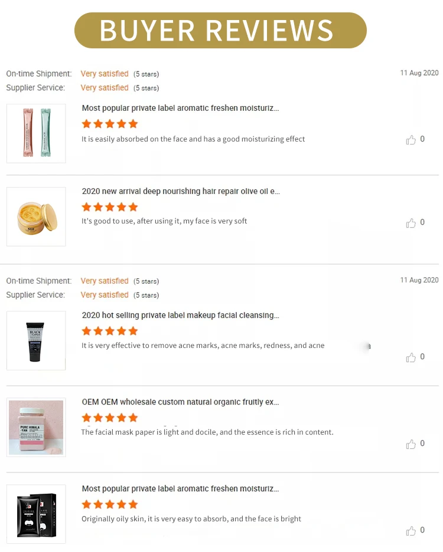Click the first '11 Aug 2020' review date
The image size is (443, 552).
click(x=419, y=73)
